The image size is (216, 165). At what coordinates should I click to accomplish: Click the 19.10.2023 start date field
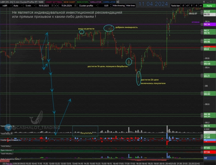click(44, 5)
